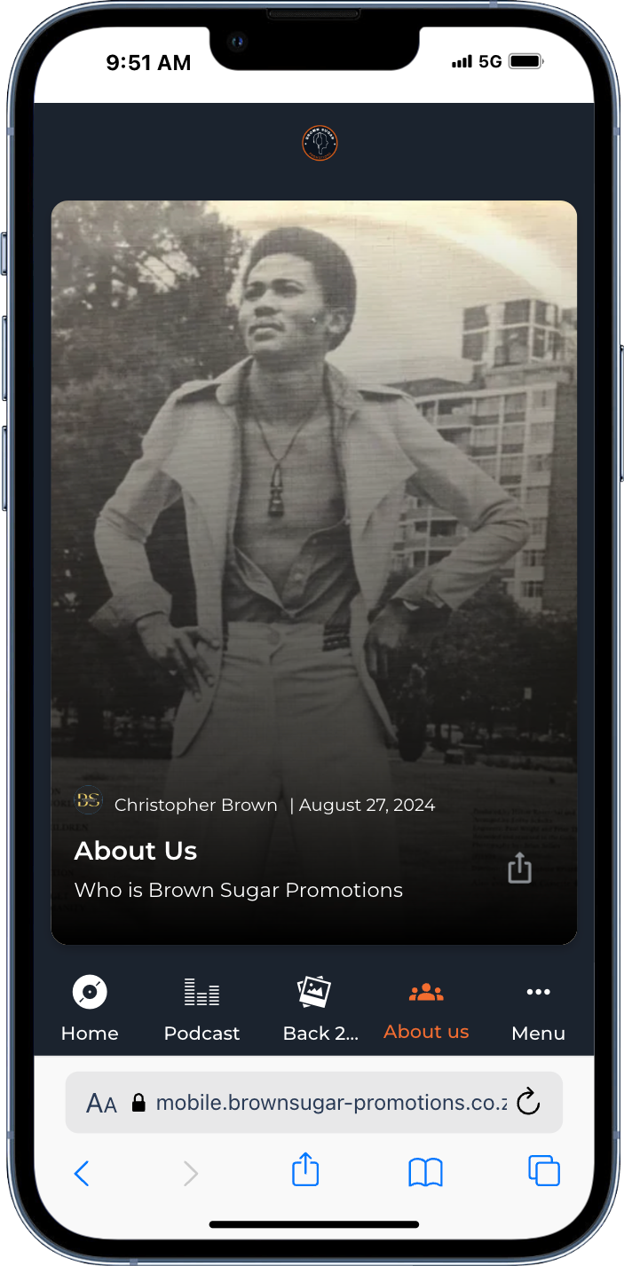Open the About Us article title

click(x=136, y=851)
